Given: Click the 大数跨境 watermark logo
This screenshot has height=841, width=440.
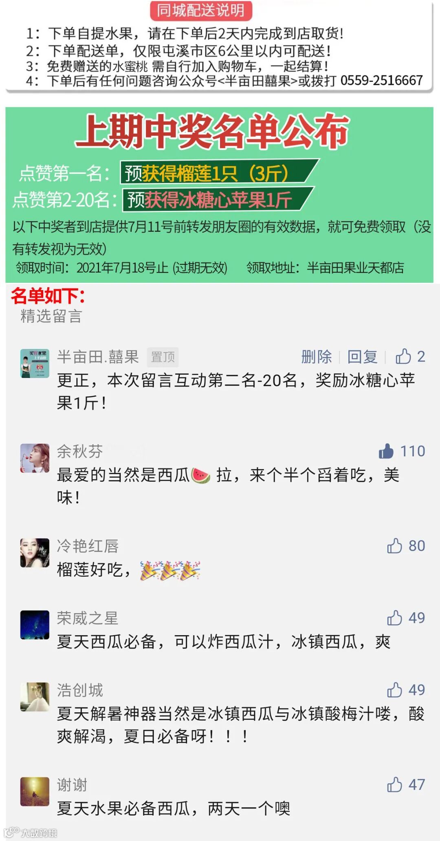Looking at the screenshot, I should click(x=31, y=832).
